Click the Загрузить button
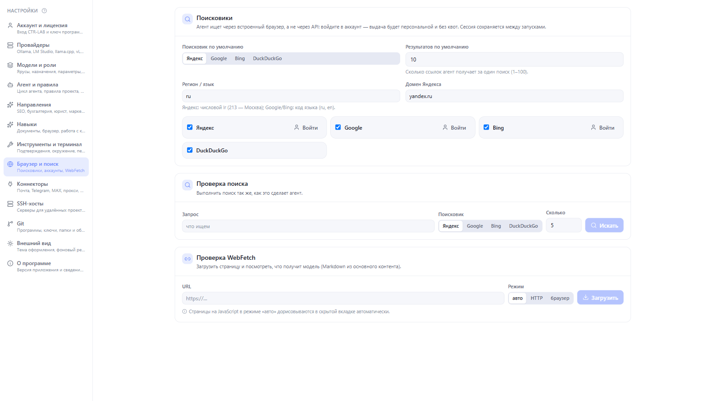 point(600,298)
